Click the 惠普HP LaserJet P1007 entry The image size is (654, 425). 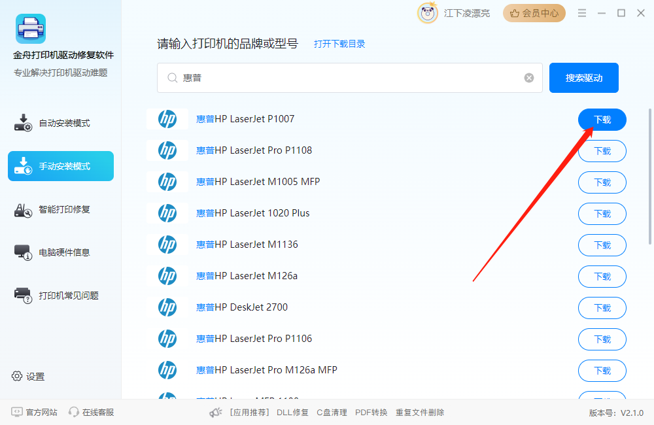(x=245, y=119)
